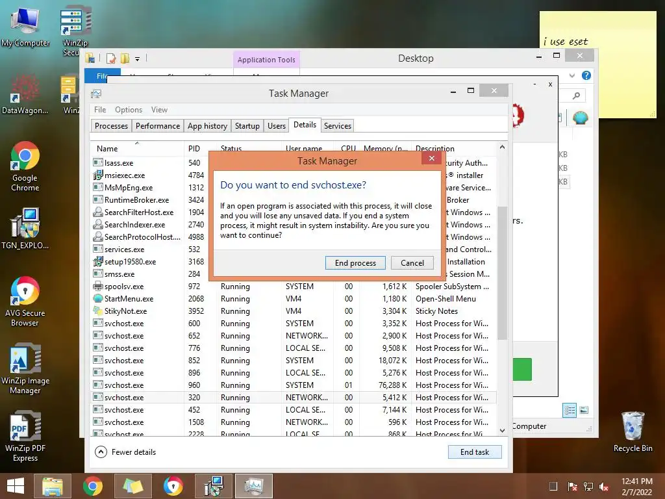Select svchost.exe row with PID 1508

click(x=294, y=422)
